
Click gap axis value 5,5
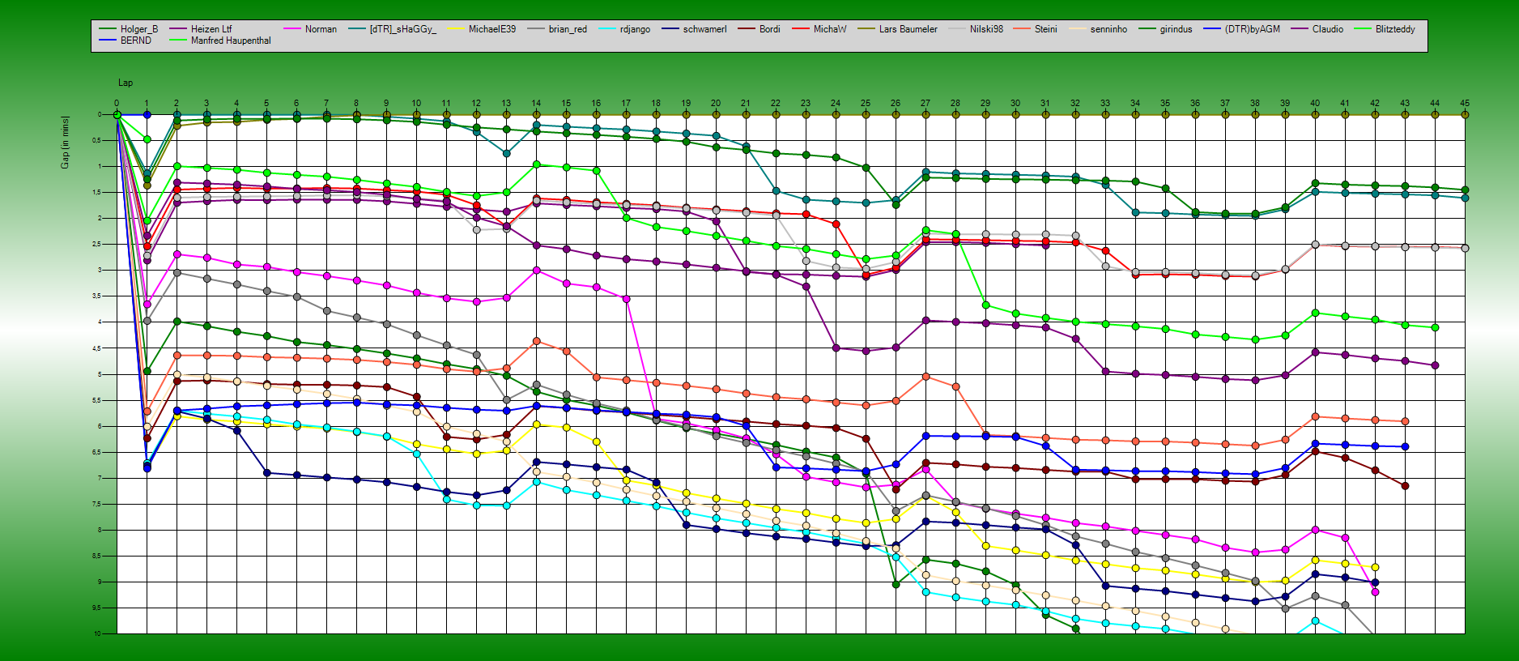[96, 400]
